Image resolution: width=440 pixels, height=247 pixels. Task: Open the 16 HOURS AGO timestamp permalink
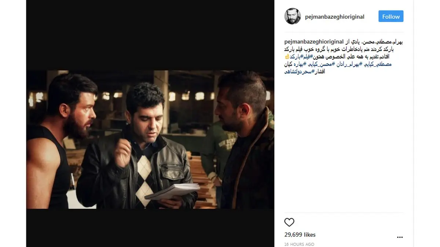(x=299, y=244)
